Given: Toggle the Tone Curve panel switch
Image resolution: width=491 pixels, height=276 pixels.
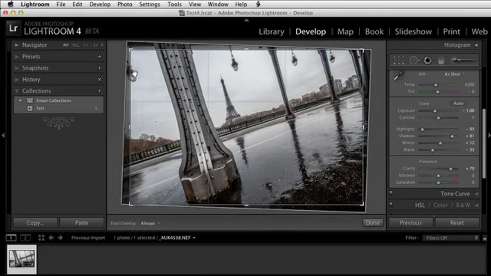Looking at the screenshot, I should tap(391, 194).
